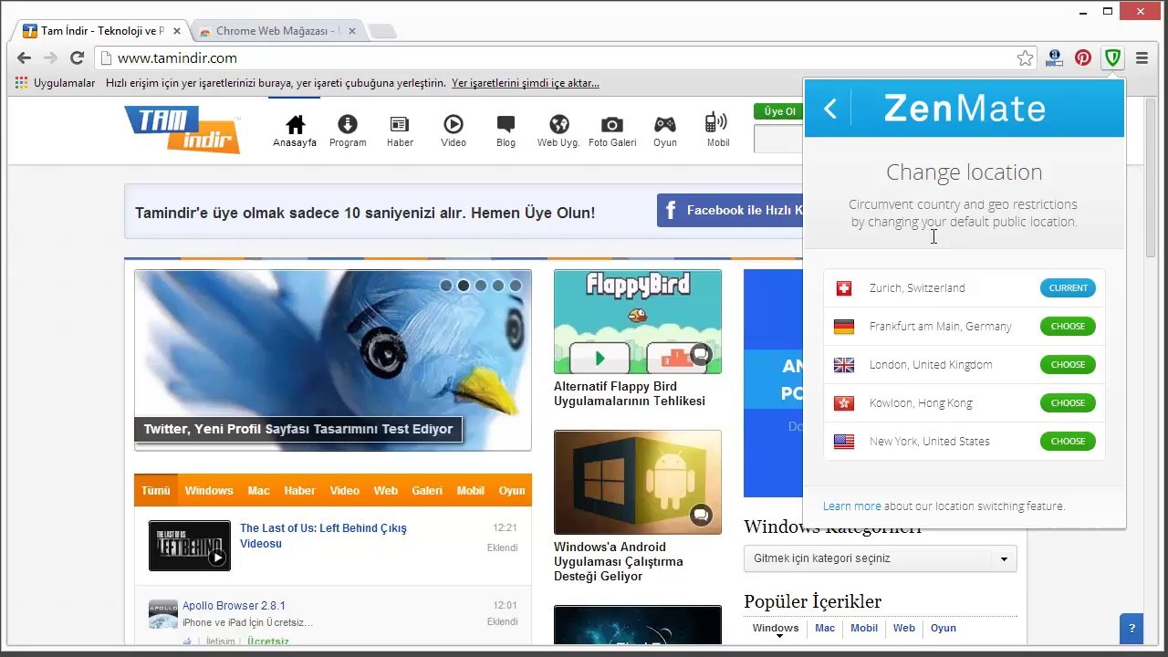The width and height of the screenshot is (1168, 657).
Task: Select the Mac news filter tab
Action: point(259,491)
